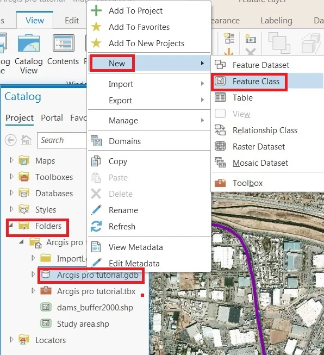Open the Import submenu
The image size is (324, 355).
pyautogui.click(x=149, y=84)
